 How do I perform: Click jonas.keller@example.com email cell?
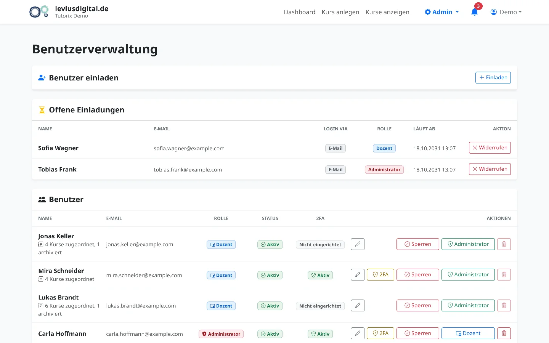(140, 244)
